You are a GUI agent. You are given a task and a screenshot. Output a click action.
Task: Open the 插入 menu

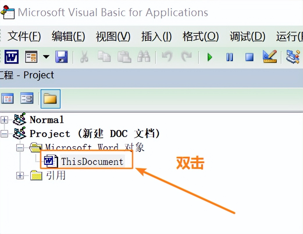click(156, 36)
